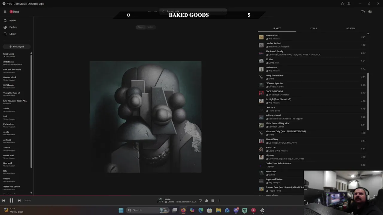This screenshot has height=215, width=383.
Task: Click the 700 CLUB queue thumbnail
Action: [261, 149]
